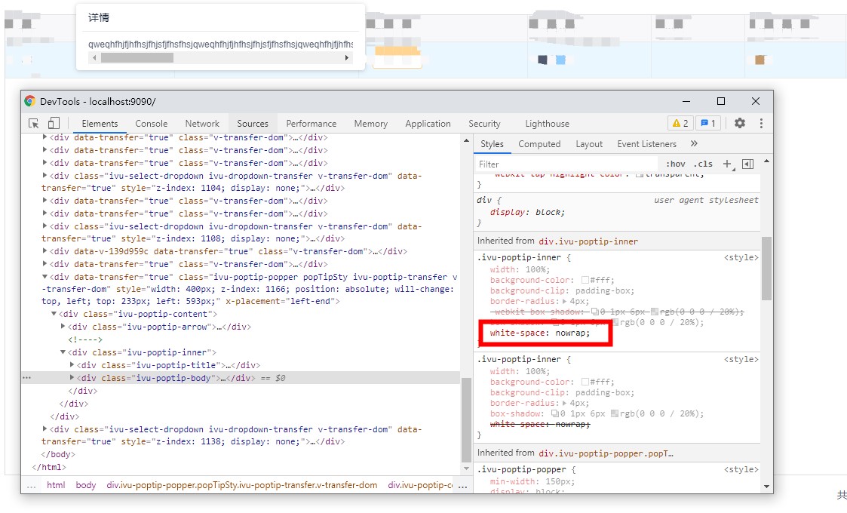The image size is (847, 513).
Task: Switch to the Console tab
Action: click(152, 123)
